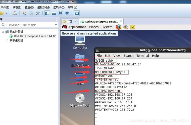191x125 pixels.
Task: Open the terminal Search menu
Action: [x=128, y=56]
